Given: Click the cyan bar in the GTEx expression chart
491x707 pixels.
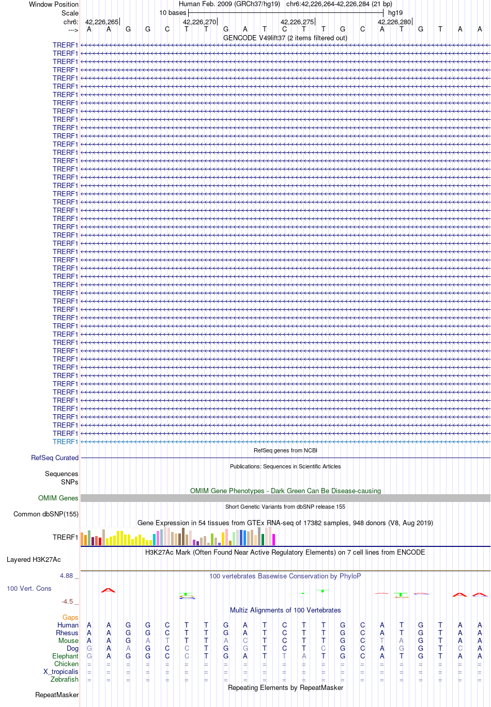Looking at the screenshot, I should (x=154, y=540).
